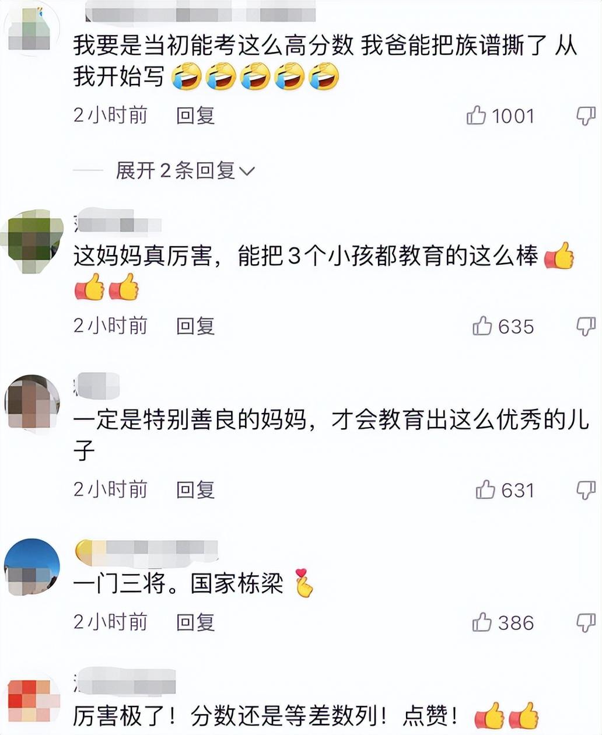Viewport: 602px width, 735px height.
Task: Reply to the 一定是特别善良的妈妈 comment
Action: tap(195, 489)
